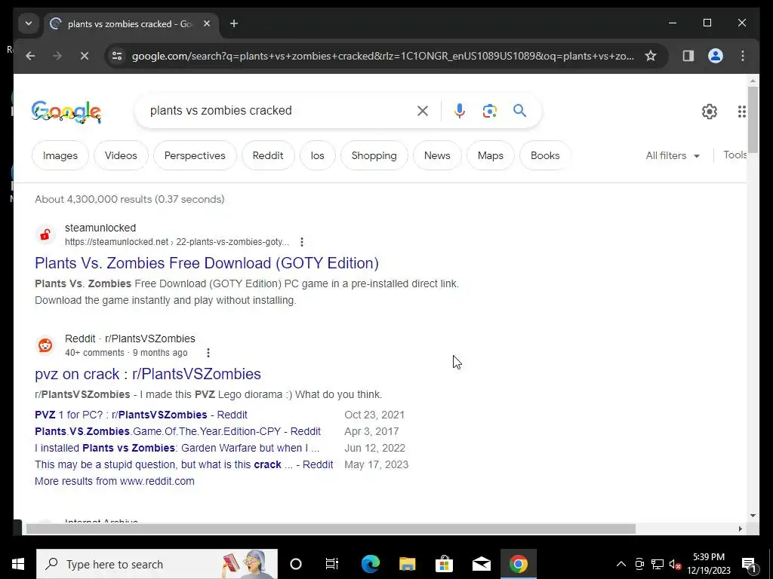Viewport: 773px width, 579px height.
Task: Open PVZ 1 for PC Reddit link
Action: pyautogui.click(x=141, y=415)
